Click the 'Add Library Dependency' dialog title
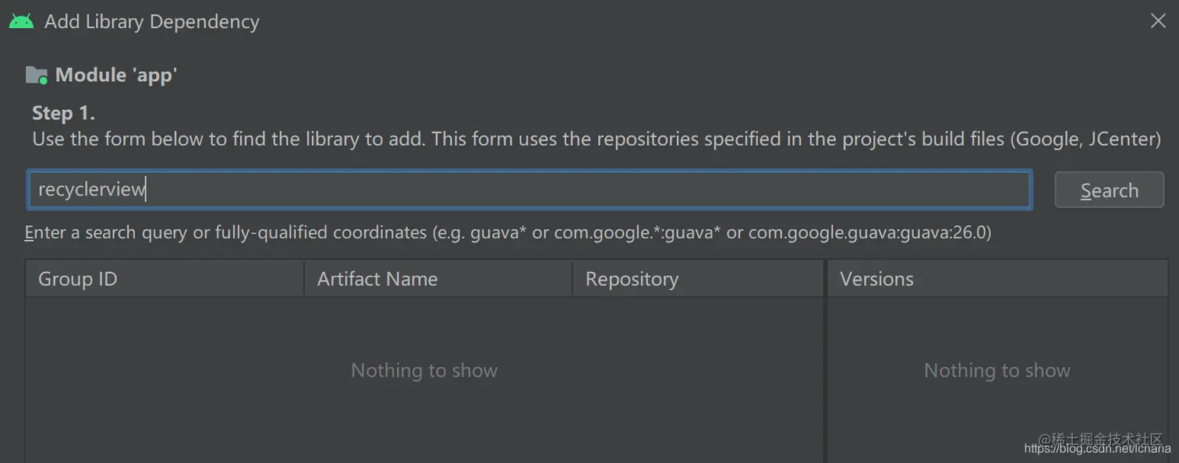Screen dimensions: 1179x463 pyautogui.click(x=152, y=22)
